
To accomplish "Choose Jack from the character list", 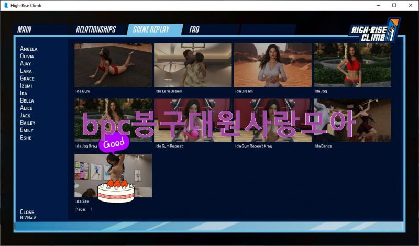I will pyautogui.click(x=25, y=115).
